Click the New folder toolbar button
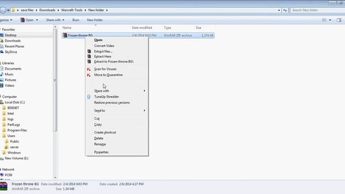 [95, 20]
